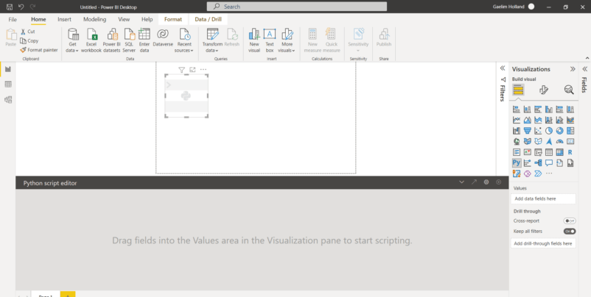The height and width of the screenshot is (297, 591).
Task: Click the Format painter button
Action: coord(39,50)
